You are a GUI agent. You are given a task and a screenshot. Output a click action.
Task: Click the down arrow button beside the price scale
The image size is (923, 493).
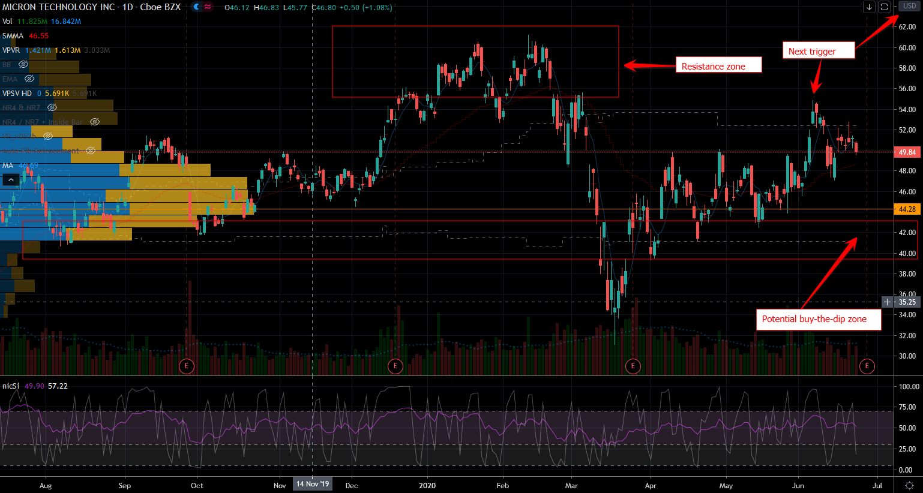(869, 7)
